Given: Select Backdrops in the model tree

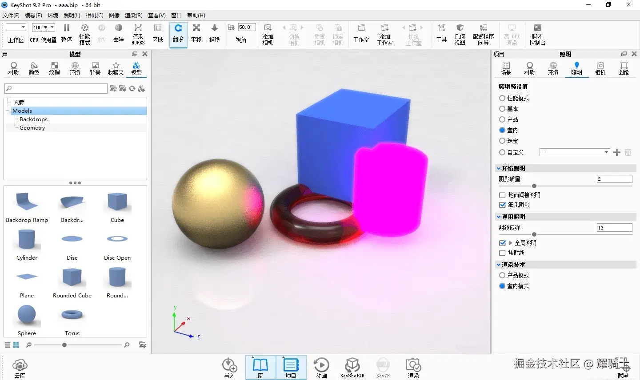Looking at the screenshot, I should (33, 119).
